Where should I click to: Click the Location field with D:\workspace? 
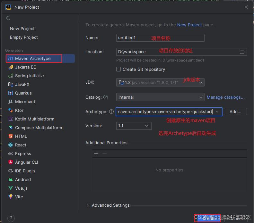click(x=181, y=52)
